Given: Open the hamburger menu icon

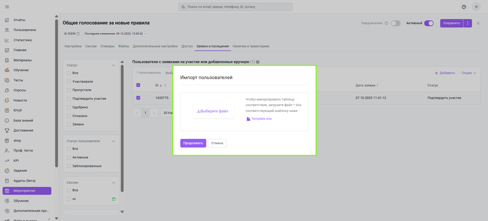Looking at the screenshot, I should pyautogui.click(x=7, y=7).
